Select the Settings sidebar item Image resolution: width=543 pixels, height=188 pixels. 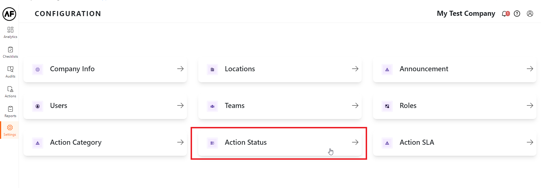10,130
